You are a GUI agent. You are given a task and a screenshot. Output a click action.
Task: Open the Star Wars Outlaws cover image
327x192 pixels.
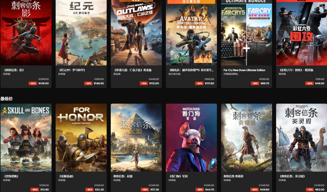pyautogui.click(x=136, y=33)
